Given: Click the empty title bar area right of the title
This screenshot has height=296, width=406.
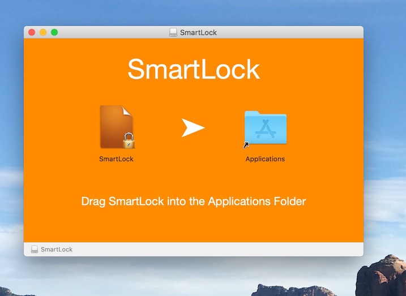Looking at the screenshot, I should click(x=294, y=32).
